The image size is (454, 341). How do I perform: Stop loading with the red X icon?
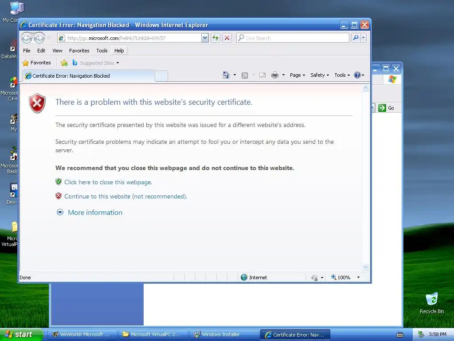(x=227, y=38)
